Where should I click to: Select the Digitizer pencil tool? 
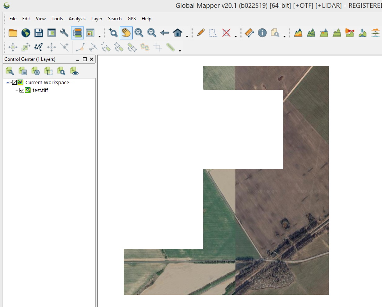201,33
